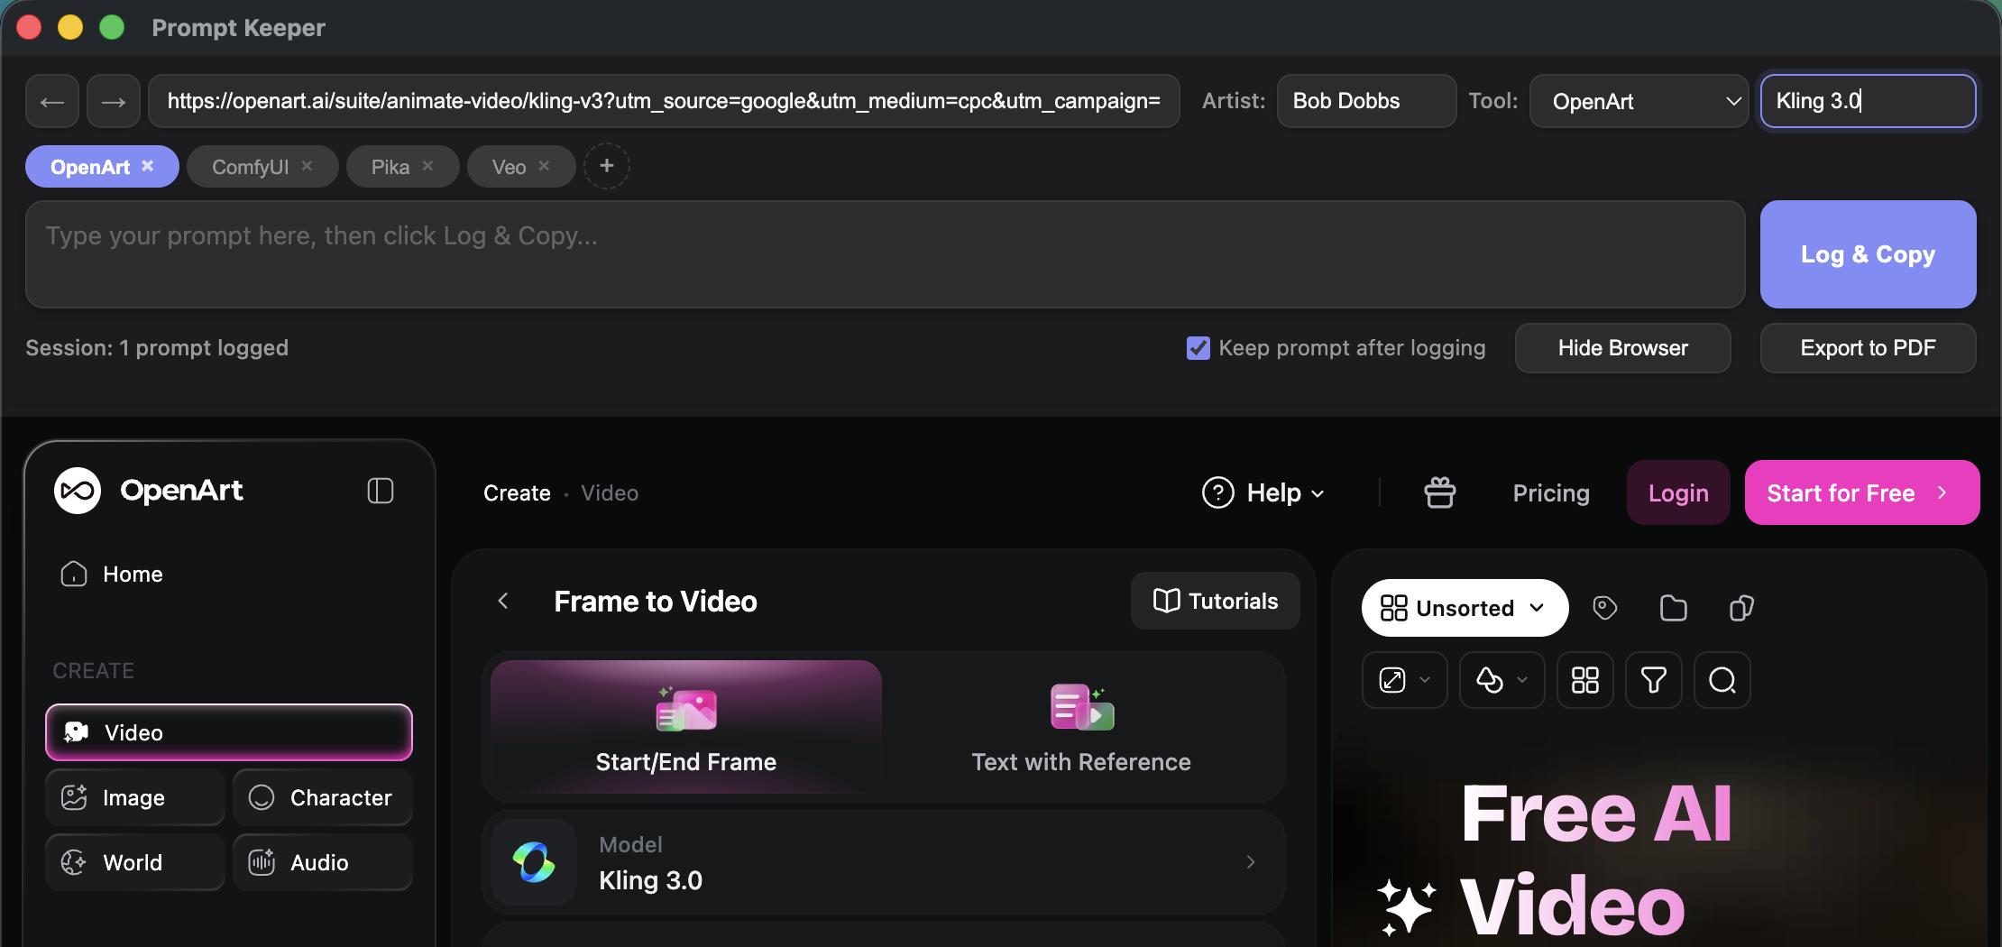Expand the Help dropdown menu
2002x947 pixels.
coord(1265,492)
